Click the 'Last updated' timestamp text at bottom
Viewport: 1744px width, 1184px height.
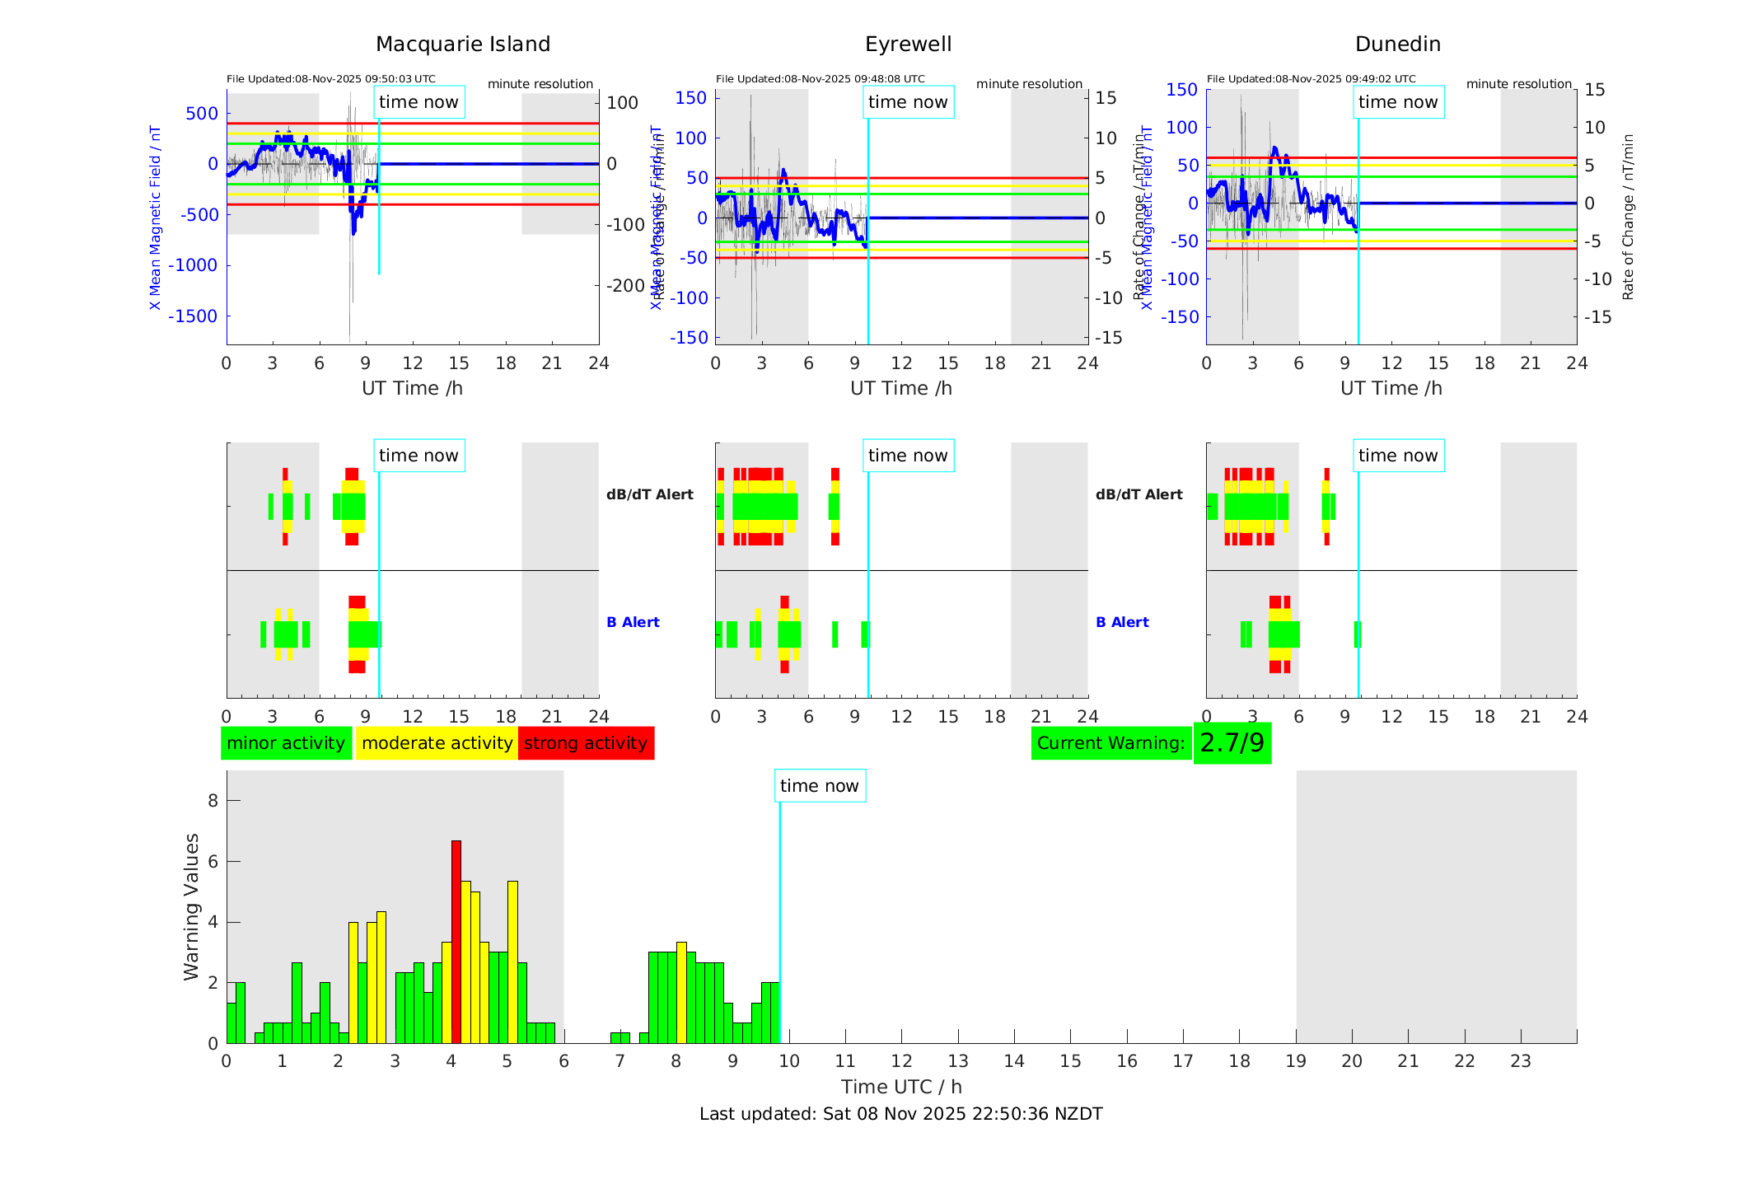900,1114
